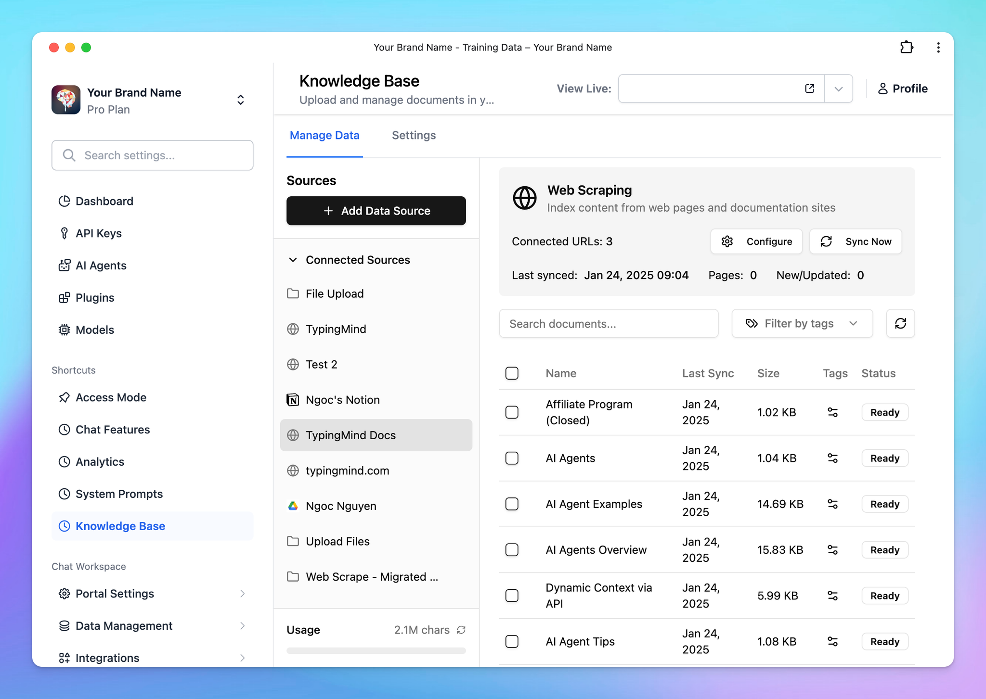This screenshot has height=699, width=986.
Task: Open System Prompts in sidebar
Action: [x=152, y=494]
